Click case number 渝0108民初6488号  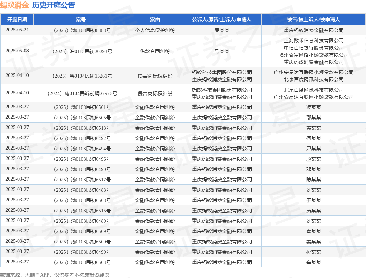click(x=83, y=190)
